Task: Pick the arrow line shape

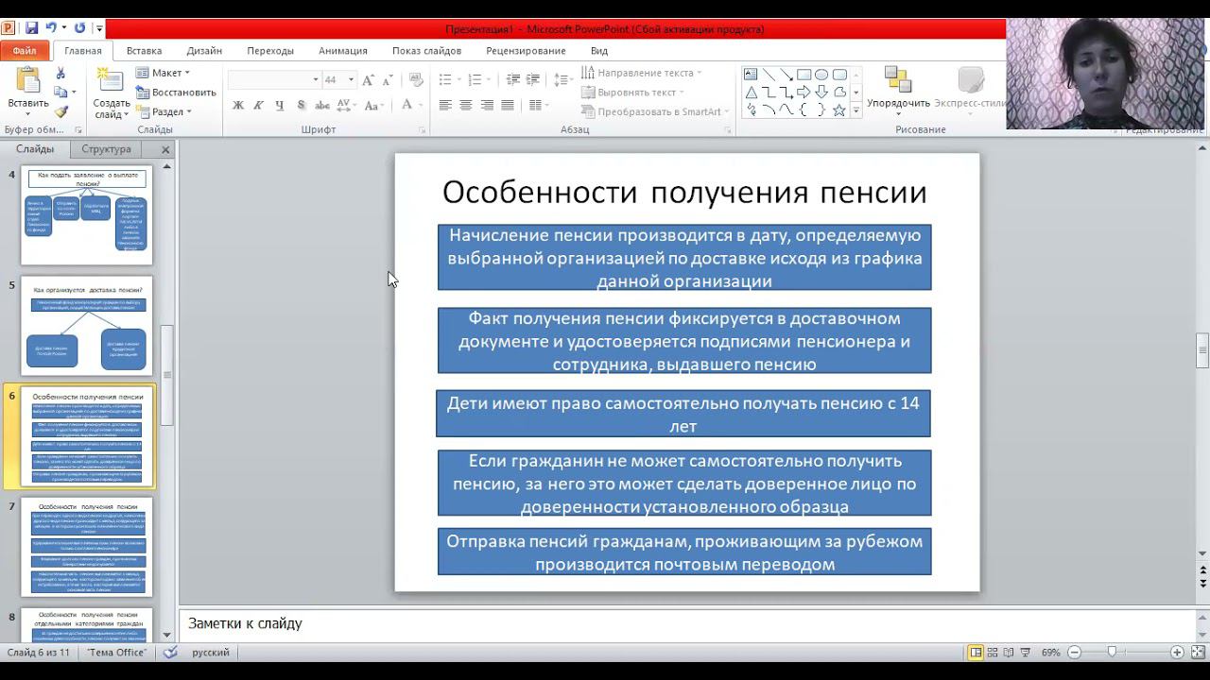Action: [786, 75]
